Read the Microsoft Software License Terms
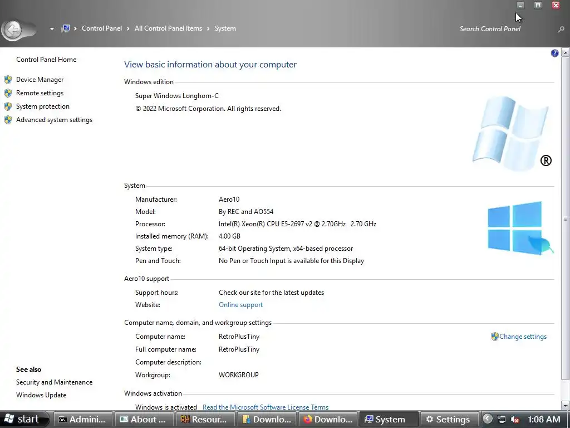 pyautogui.click(x=266, y=407)
